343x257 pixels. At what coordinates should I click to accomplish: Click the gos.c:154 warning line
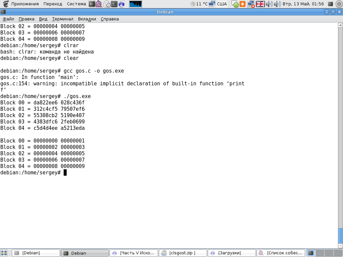[x=123, y=83]
